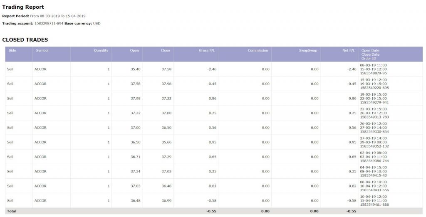Click order ID 1583549330-854

(374, 132)
